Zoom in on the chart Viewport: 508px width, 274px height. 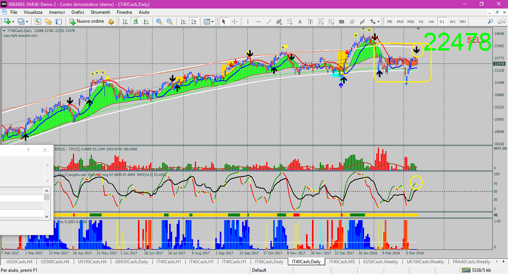[159, 22]
